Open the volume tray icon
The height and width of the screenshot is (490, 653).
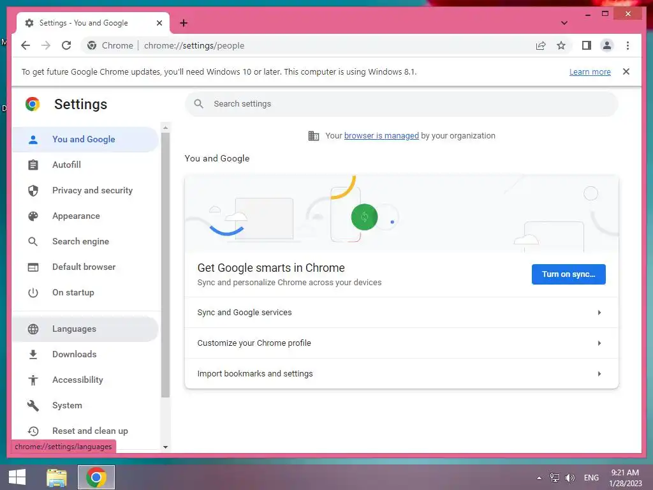click(x=570, y=478)
